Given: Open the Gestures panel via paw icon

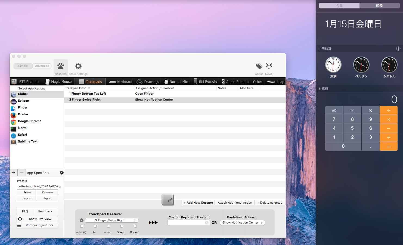Looking at the screenshot, I should coord(60,66).
